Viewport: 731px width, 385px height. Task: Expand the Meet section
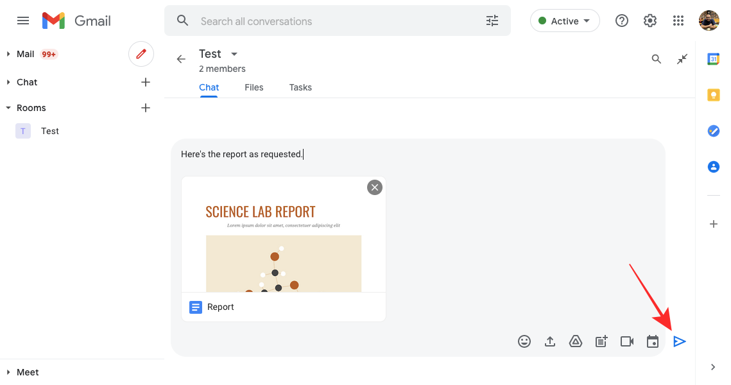click(x=8, y=372)
